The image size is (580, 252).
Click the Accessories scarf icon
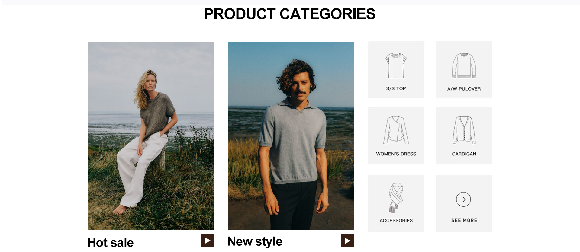pos(396,198)
